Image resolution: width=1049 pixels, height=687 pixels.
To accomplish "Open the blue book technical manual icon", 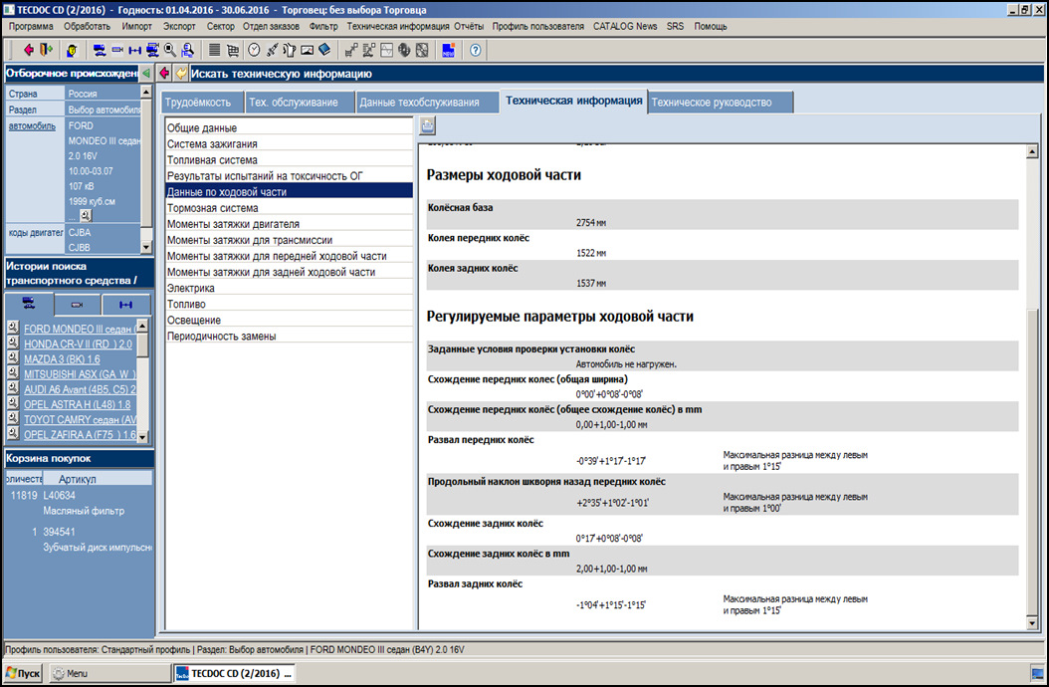I will click(324, 50).
